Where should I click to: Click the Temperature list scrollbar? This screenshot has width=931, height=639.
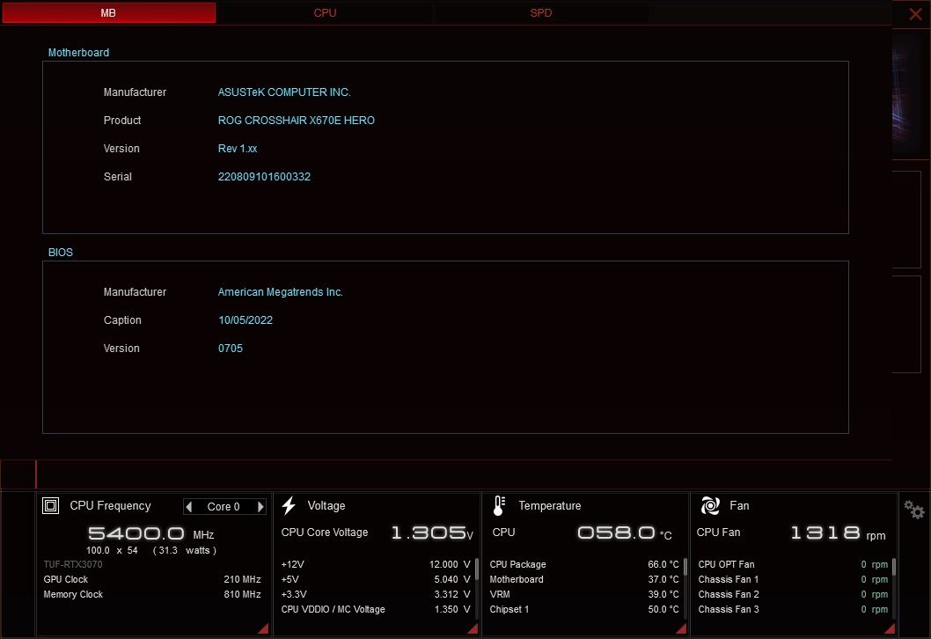point(685,567)
